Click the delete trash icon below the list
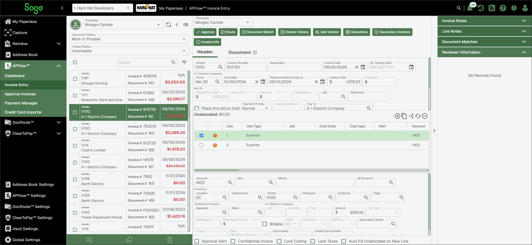The image size is (532, 245). tap(170, 240)
